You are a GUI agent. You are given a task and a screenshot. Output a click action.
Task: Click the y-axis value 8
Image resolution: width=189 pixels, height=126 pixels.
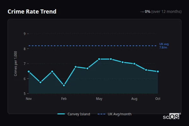click(25, 49)
